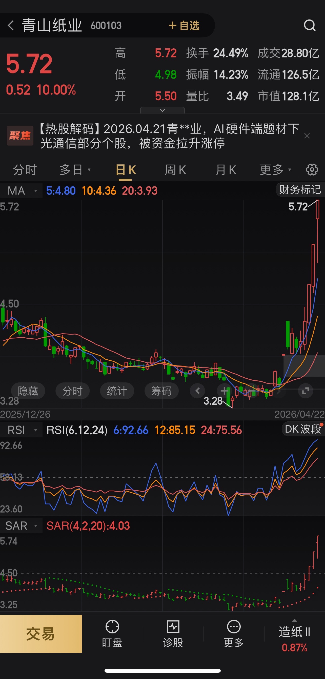Viewport: 325px width, 679px height.
Task: Switch to 分时 tab
Action: [25, 170]
